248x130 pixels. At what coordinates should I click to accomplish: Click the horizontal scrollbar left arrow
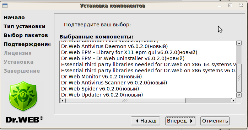pyautogui.click(x=63, y=100)
